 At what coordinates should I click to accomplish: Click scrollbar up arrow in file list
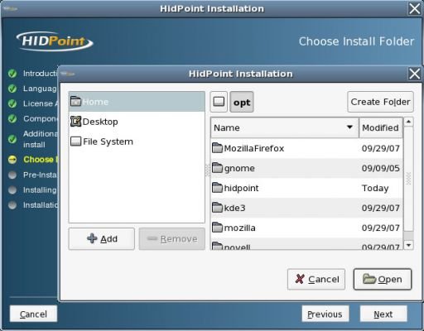click(408, 122)
